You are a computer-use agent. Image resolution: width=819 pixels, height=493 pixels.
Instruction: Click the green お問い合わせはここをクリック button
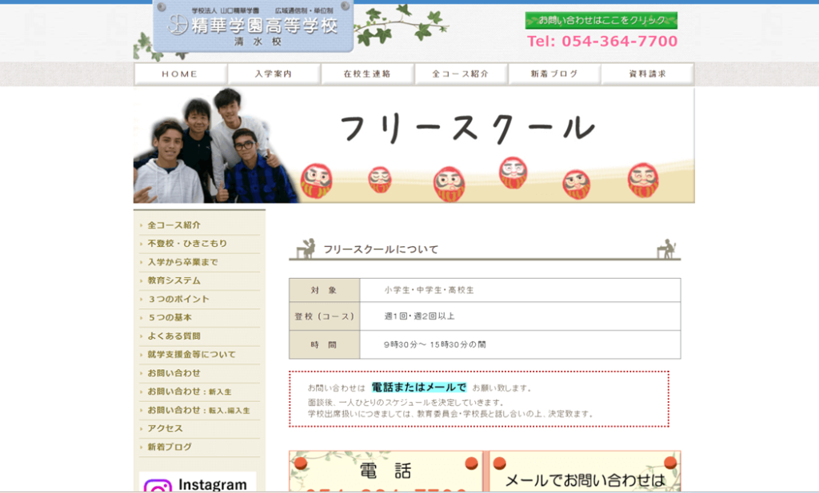601,20
